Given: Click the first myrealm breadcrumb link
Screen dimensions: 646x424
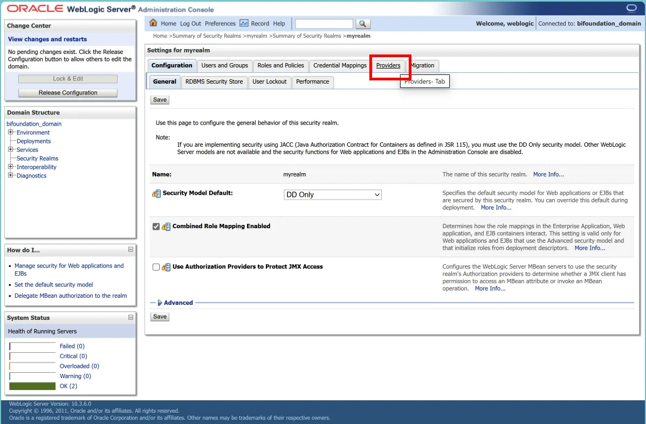Looking at the screenshot, I should [x=257, y=36].
